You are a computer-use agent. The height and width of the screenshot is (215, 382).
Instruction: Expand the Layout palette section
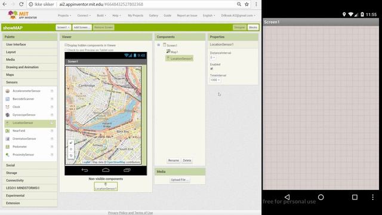(30, 52)
